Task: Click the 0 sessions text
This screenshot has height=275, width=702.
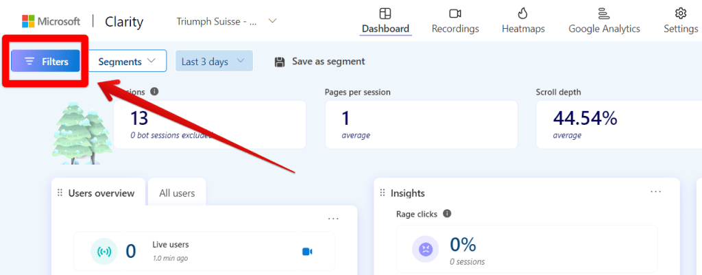Action: 468,261
